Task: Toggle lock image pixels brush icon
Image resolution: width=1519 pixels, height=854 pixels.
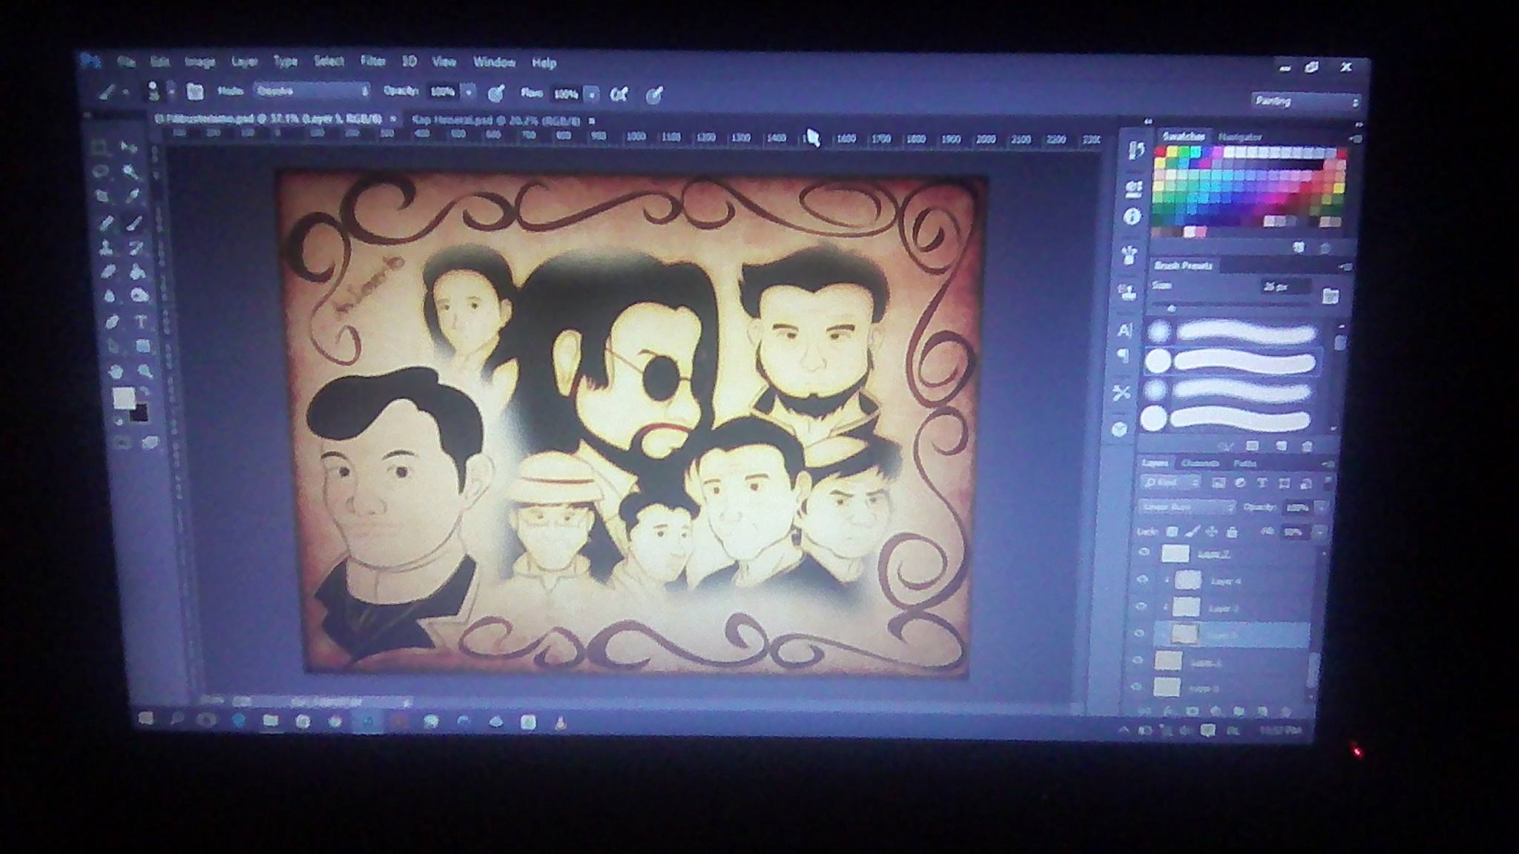Action: click(1192, 532)
